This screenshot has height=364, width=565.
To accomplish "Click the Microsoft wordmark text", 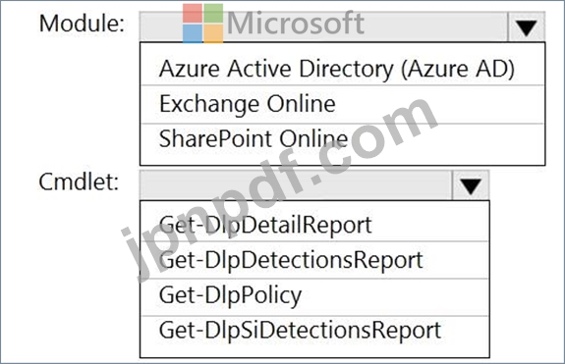I will [296, 24].
